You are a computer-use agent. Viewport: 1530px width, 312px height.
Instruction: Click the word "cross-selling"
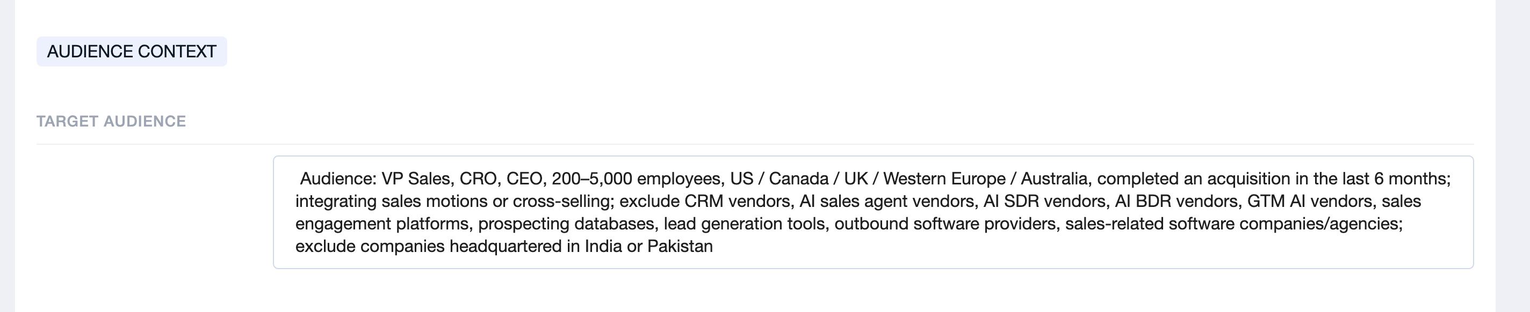point(562,201)
